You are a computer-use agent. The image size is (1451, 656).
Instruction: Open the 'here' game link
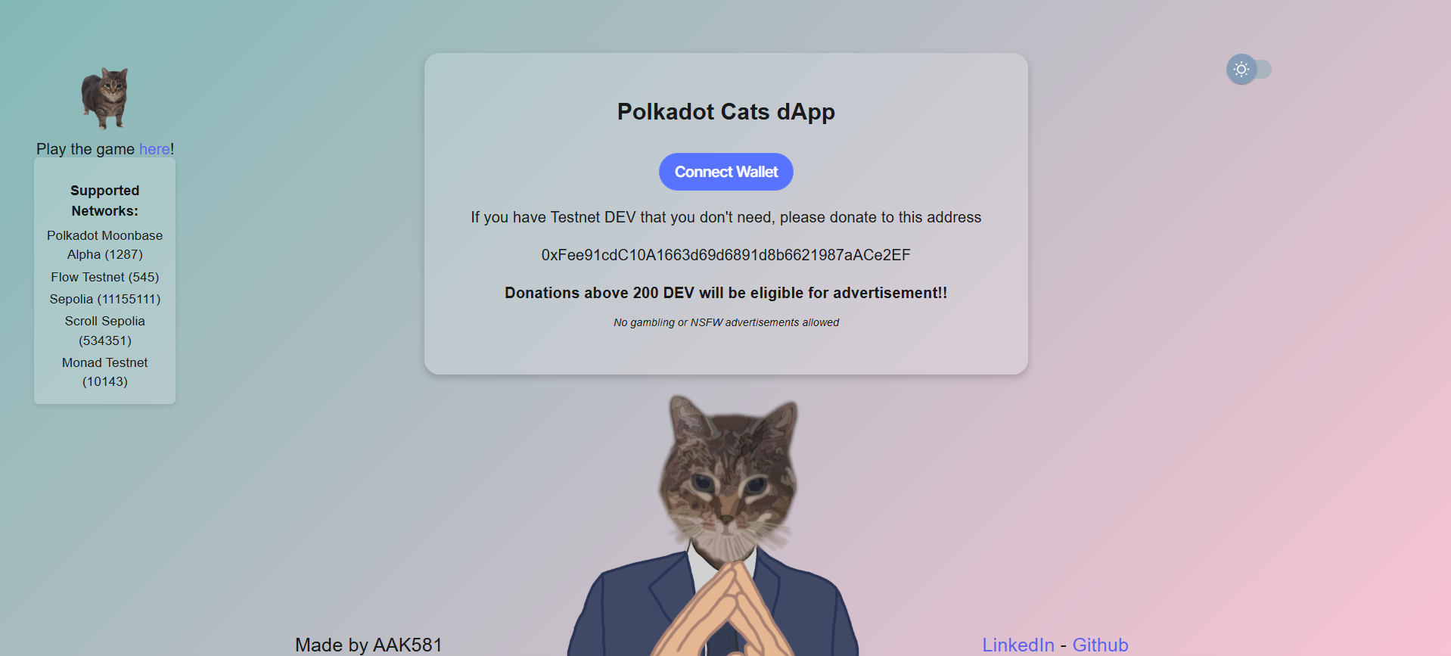[154, 149]
